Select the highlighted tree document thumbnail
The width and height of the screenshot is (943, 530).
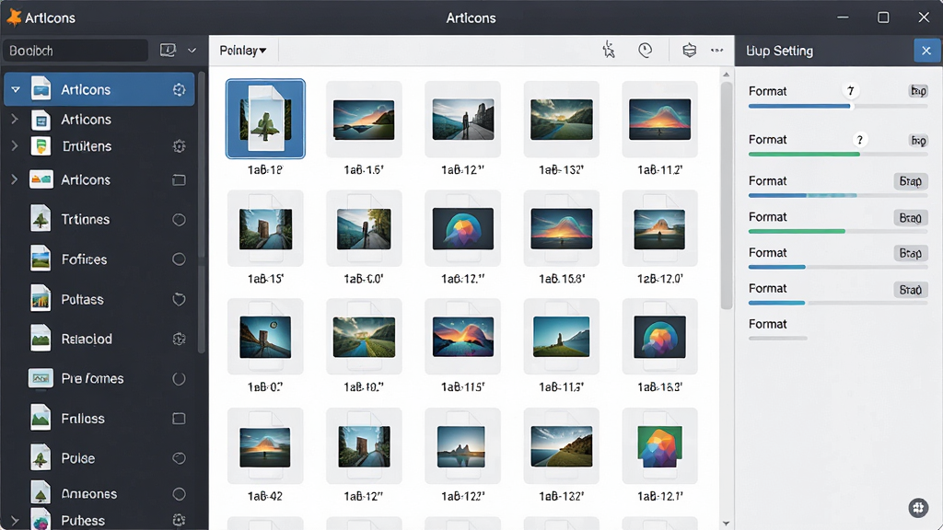265,119
